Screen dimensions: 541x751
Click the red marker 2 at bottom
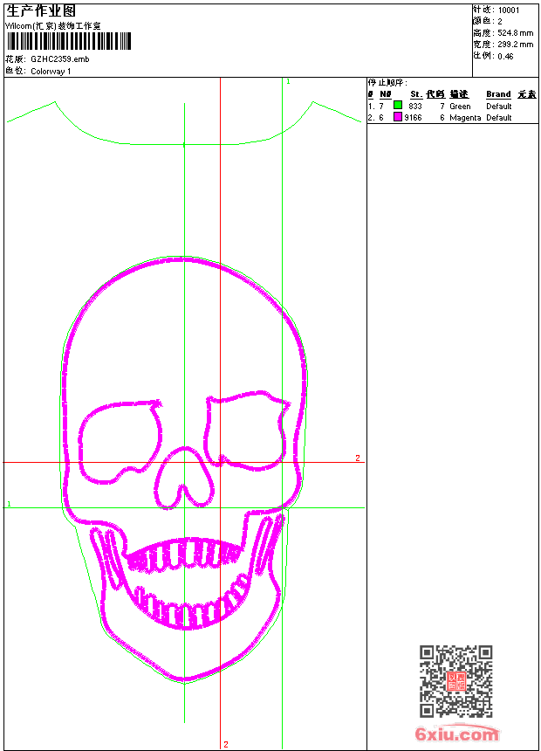(x=225, y=744)
